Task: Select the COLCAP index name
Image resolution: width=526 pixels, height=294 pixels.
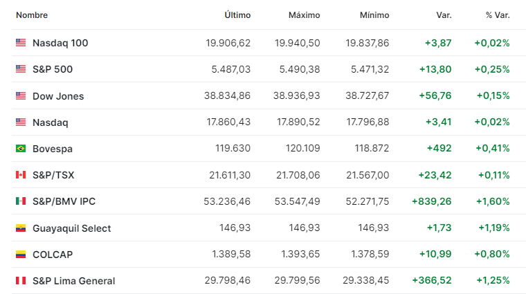Action: (x=53, y=255)
